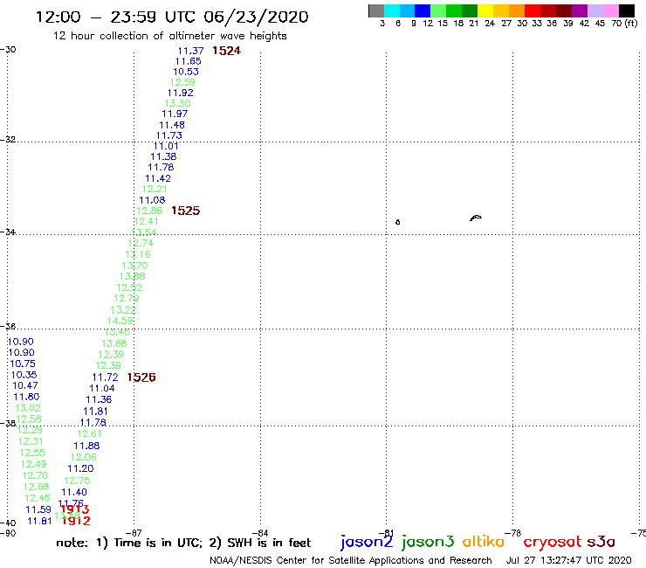Click the 11.48 reading
646x568 pixels.
tap(172, 125)
